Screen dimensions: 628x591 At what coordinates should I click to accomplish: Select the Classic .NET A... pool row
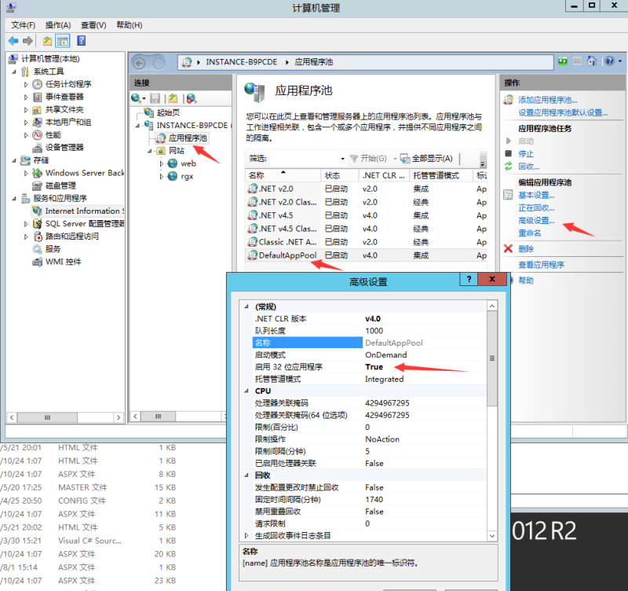click(x=366, y=242)
